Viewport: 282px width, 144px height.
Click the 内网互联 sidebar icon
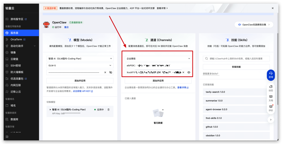click(7, 85)
